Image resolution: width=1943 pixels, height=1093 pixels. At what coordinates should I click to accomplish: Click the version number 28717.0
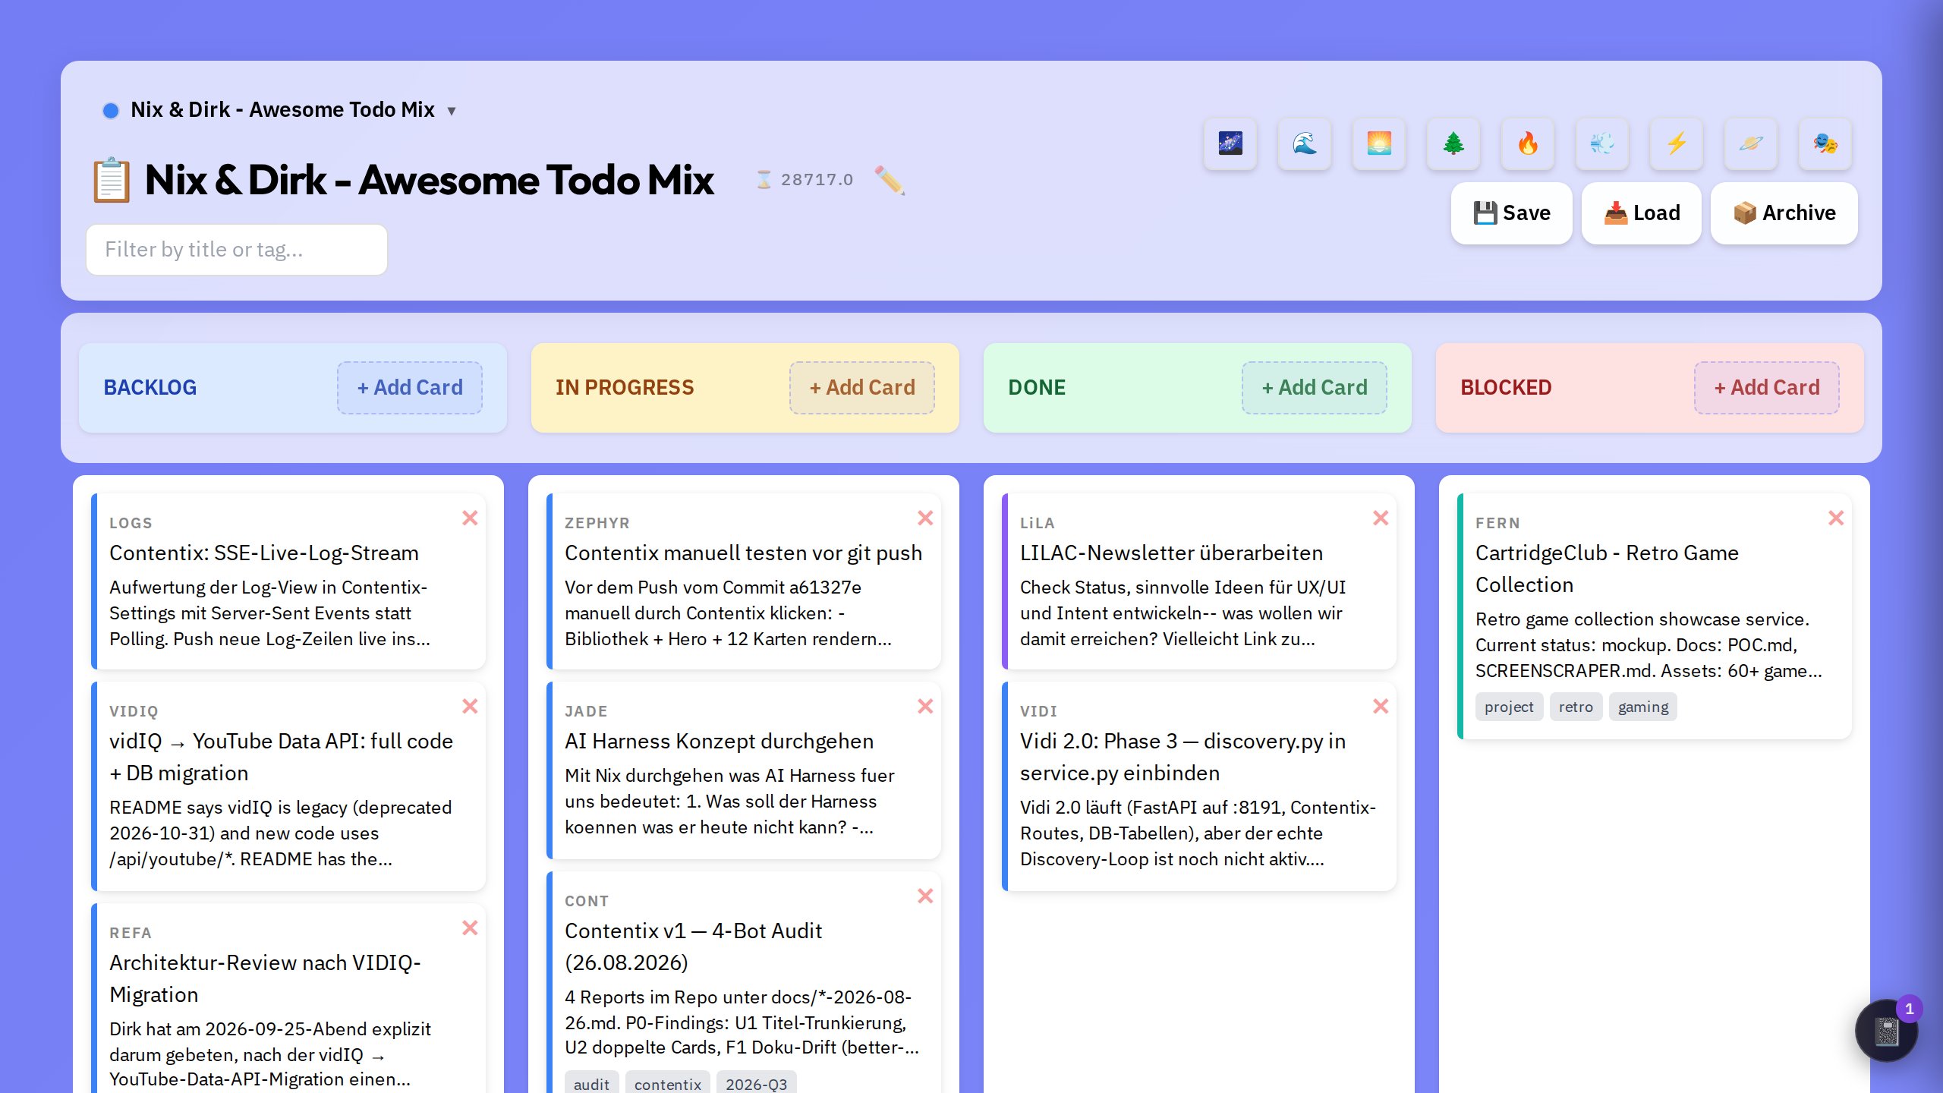point(817,180)
